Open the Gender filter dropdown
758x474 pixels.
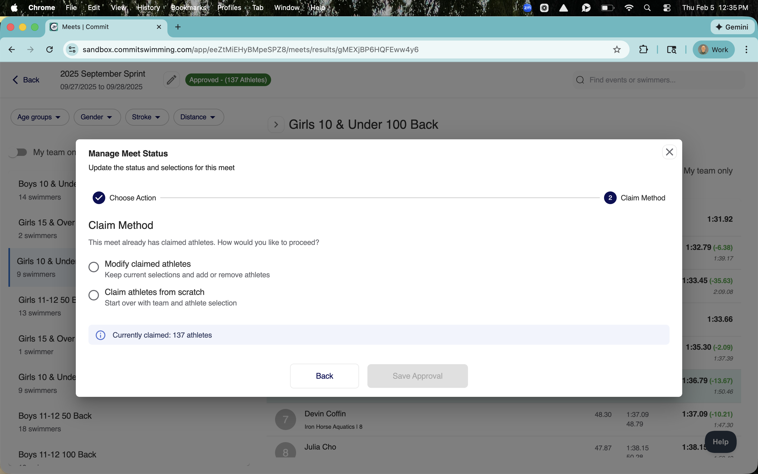click(x=97, y=117)
